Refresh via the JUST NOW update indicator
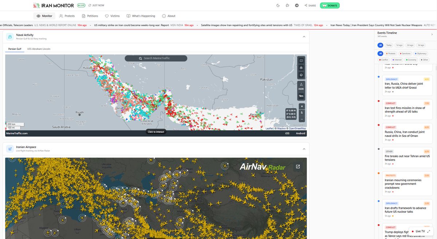This screenshot has height=239, width=437. pos(96,5)
